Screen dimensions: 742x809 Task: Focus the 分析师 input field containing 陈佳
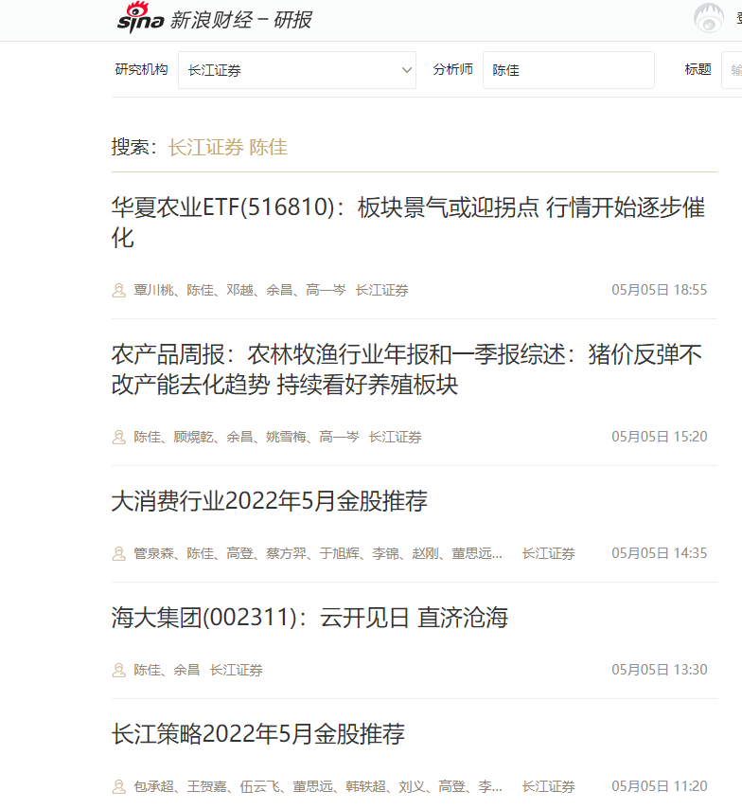pyautogui.click(x=569, y=70)
